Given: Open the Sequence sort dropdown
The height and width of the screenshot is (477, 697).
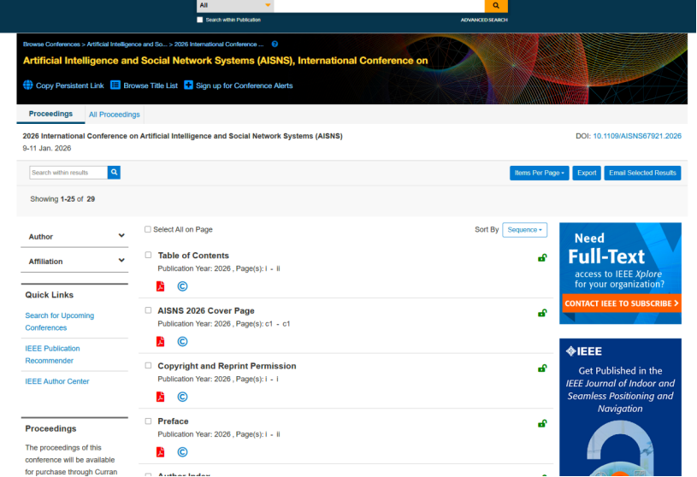Looking at the screenshot, I should (x=524, y=229).
